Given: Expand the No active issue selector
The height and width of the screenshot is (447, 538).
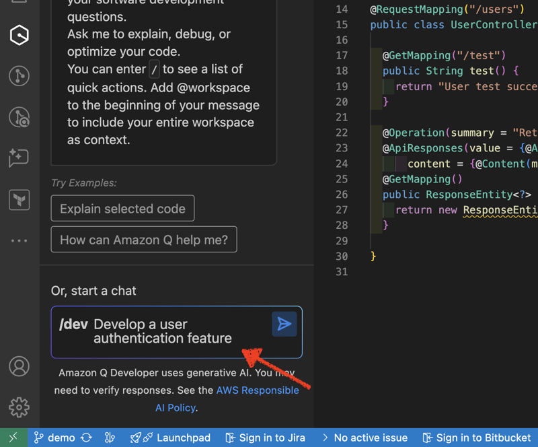Looking at the screenshot, I should tap(364, 438).
